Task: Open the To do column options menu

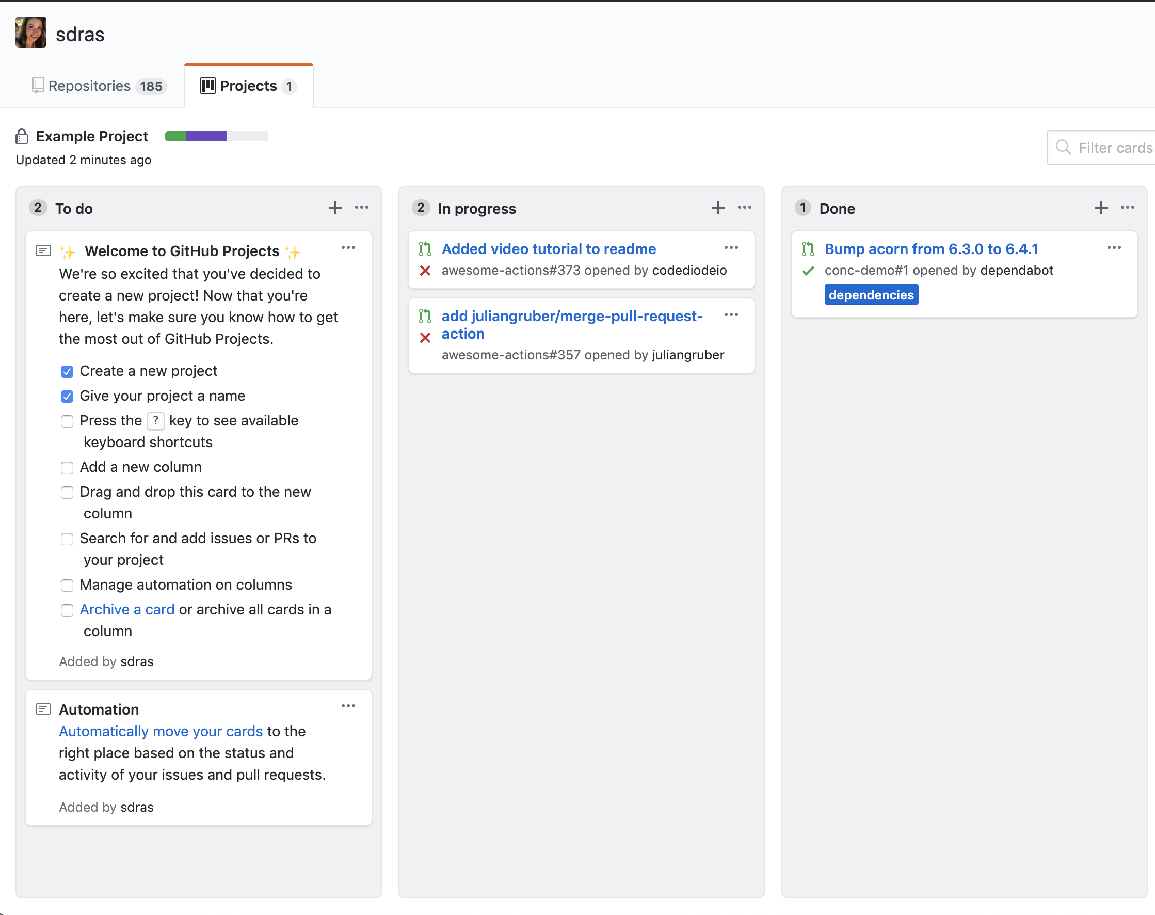Action: (362, 208)
